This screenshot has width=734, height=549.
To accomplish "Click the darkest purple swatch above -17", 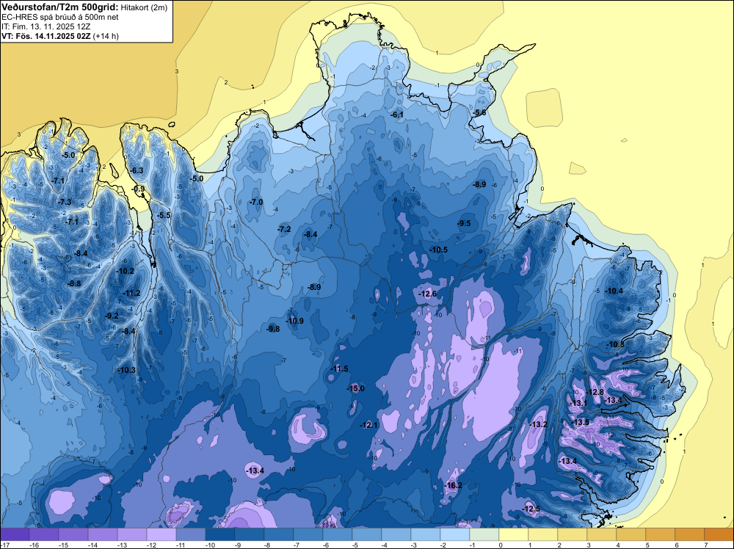I will click(x=15, y=534).
